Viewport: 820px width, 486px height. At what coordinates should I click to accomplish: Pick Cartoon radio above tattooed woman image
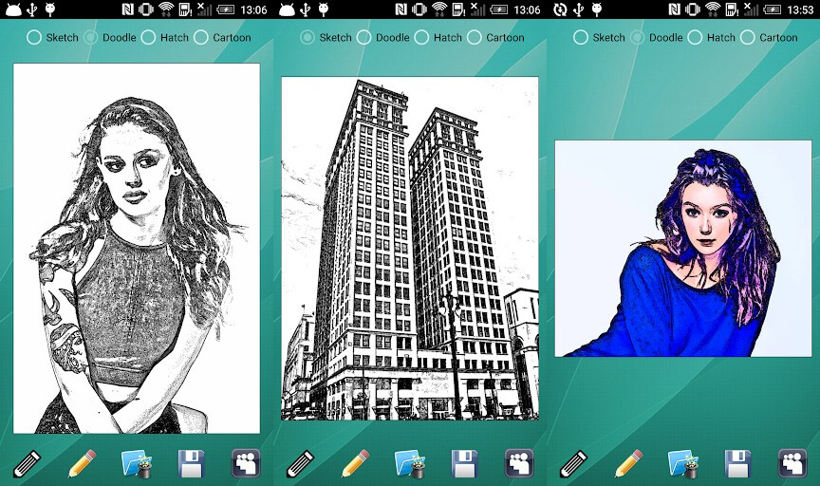pos(201,38)
